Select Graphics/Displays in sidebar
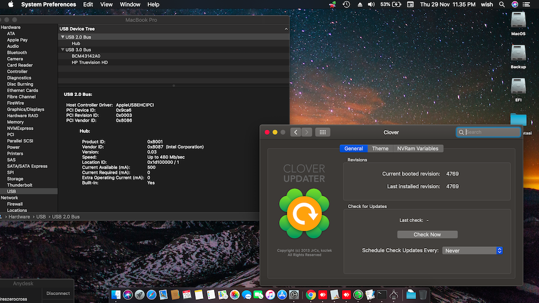This screenshot has width=539, height=303. click(26, 109)
